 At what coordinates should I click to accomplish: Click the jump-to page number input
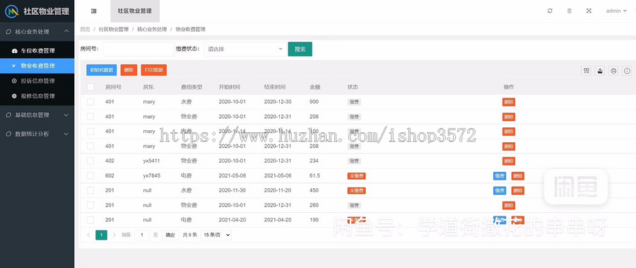(142, 235)
